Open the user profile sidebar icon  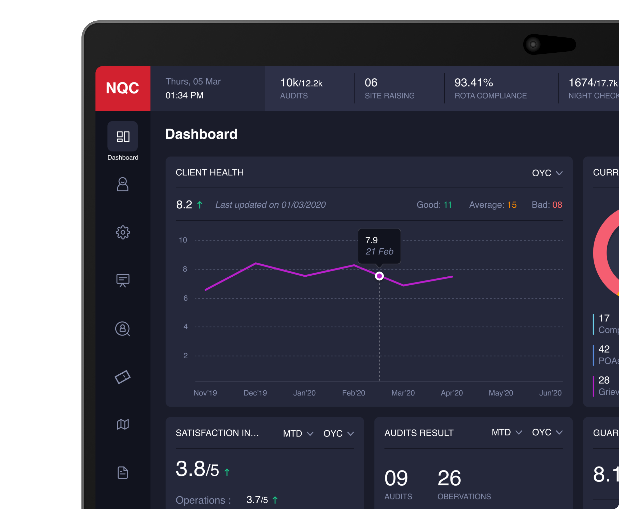(123, 185)
